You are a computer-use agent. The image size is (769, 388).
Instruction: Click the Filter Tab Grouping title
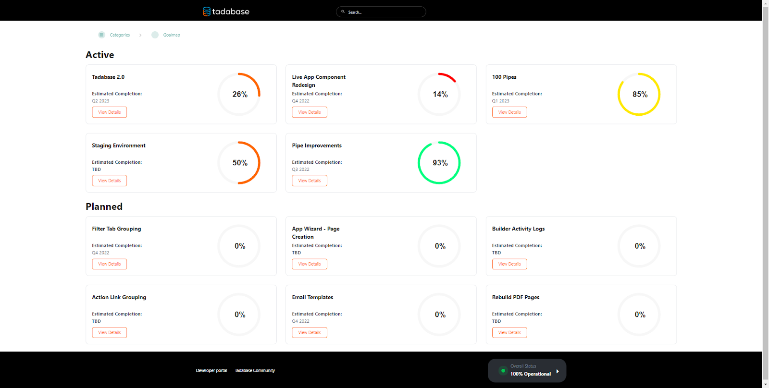pos(116,229)
